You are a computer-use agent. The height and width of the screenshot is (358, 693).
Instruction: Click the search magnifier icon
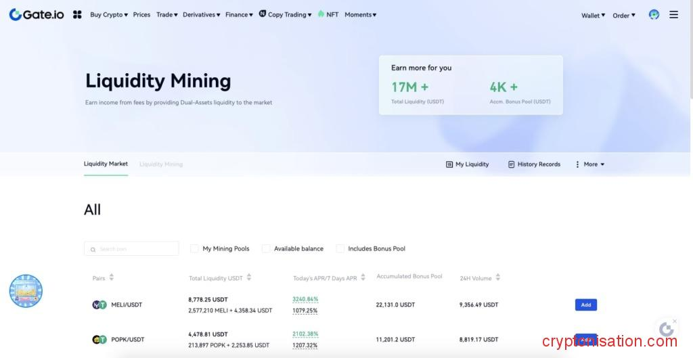click(93, 250)
